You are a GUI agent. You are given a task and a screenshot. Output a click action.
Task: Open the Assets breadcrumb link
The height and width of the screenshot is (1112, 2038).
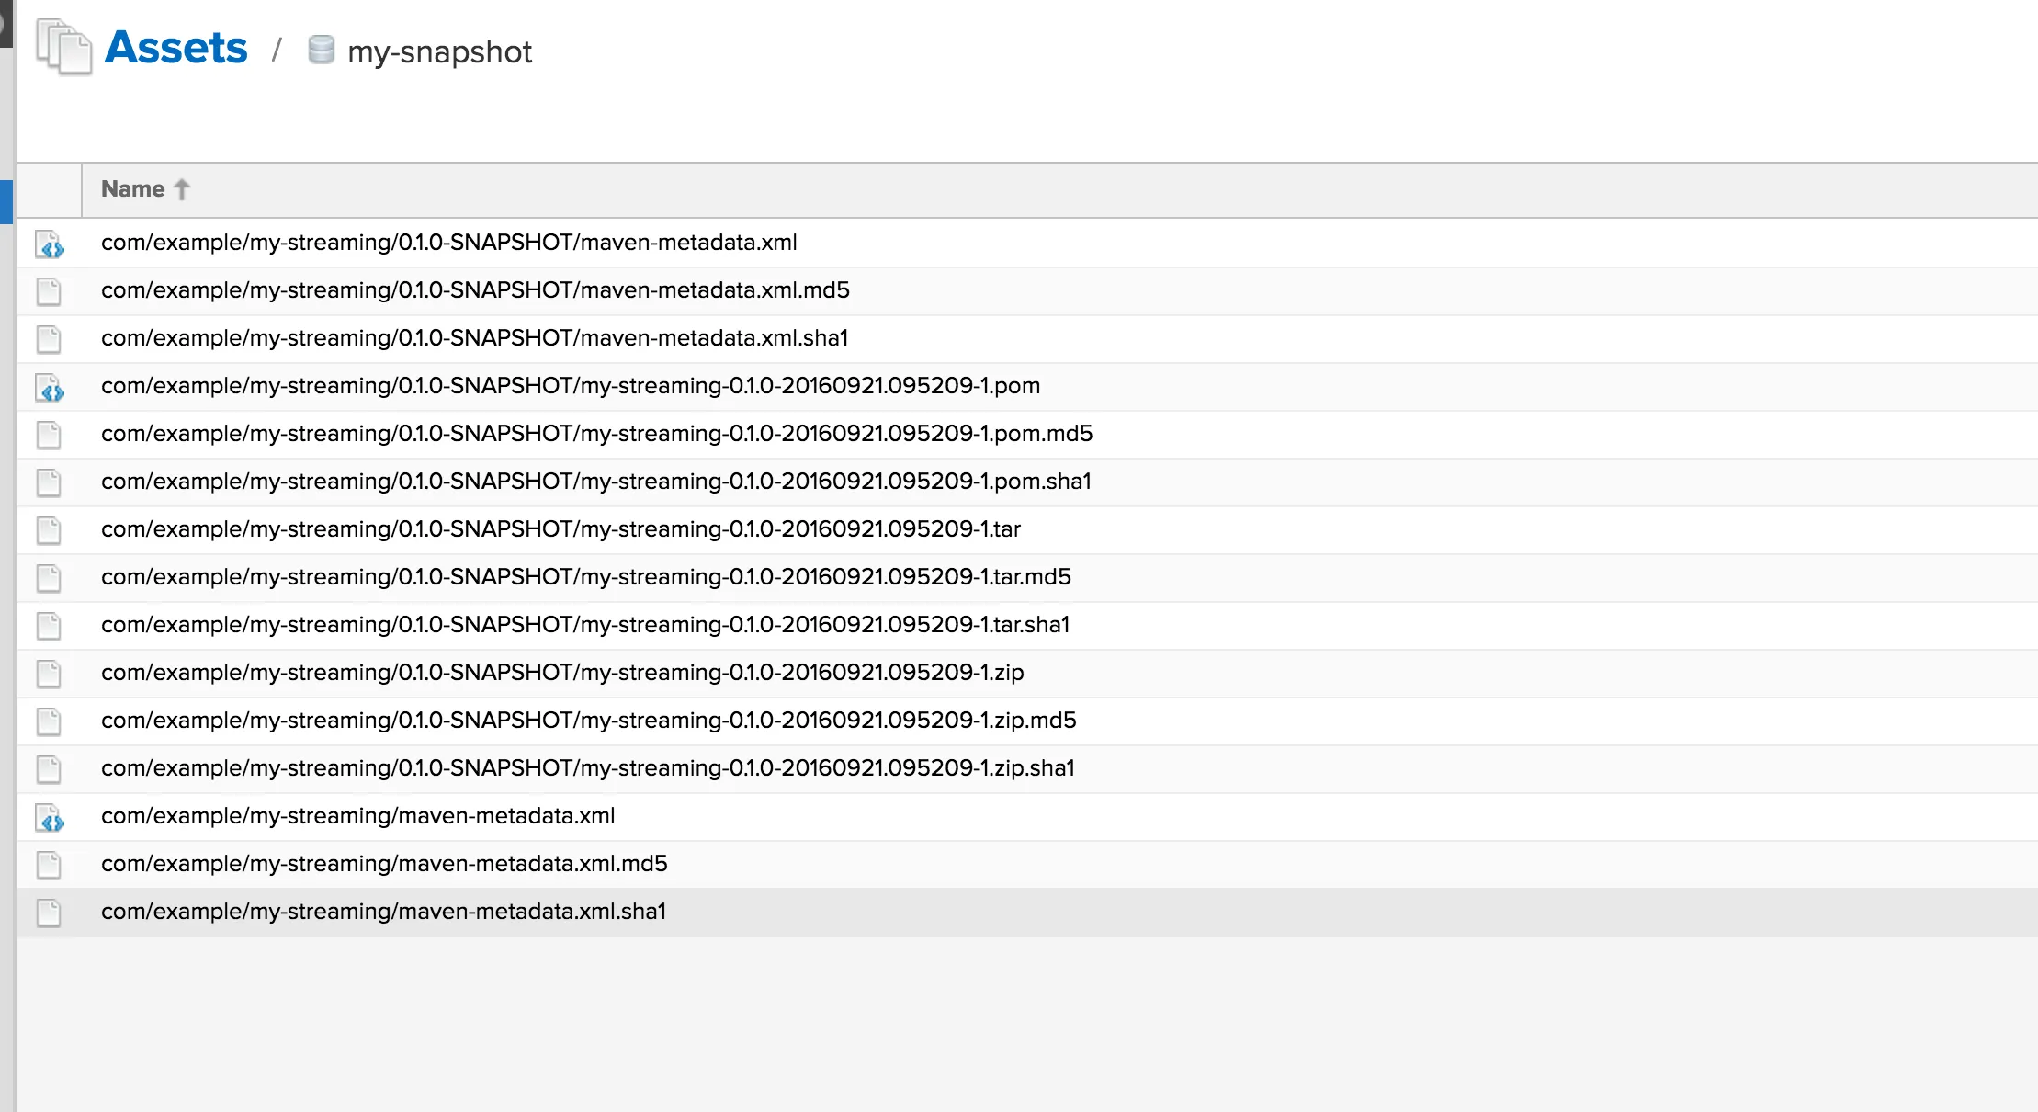tap(176, 48)
